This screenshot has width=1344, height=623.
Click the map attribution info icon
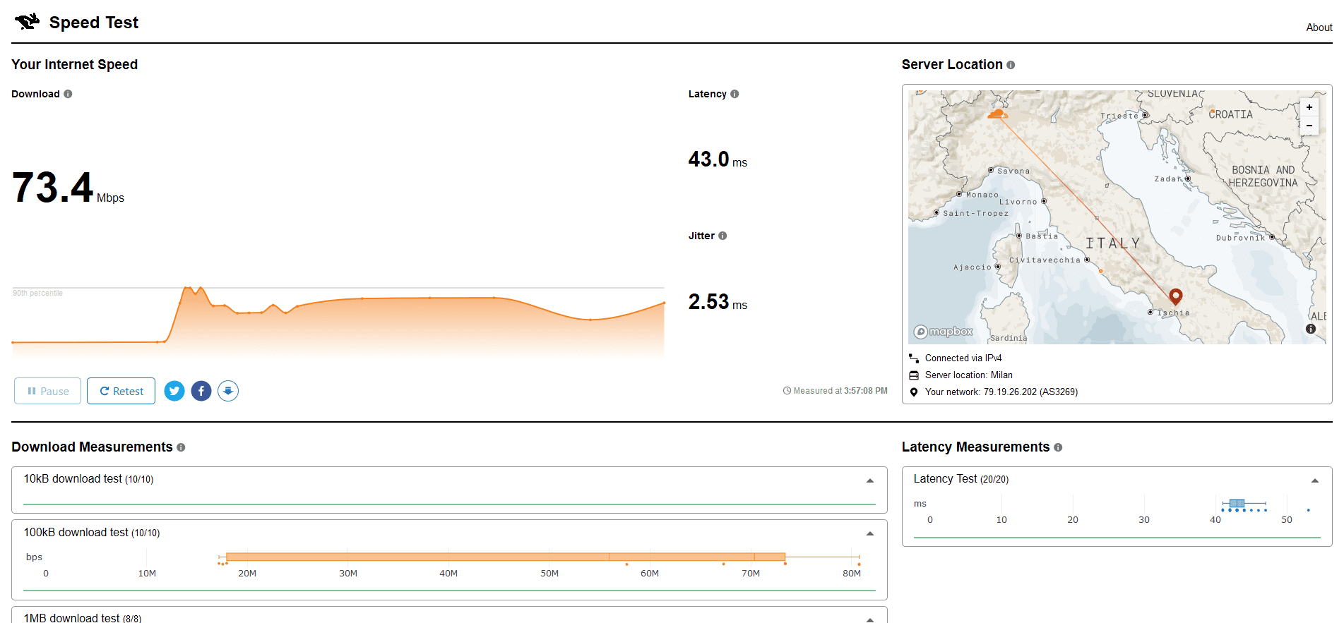(1311, 329)
